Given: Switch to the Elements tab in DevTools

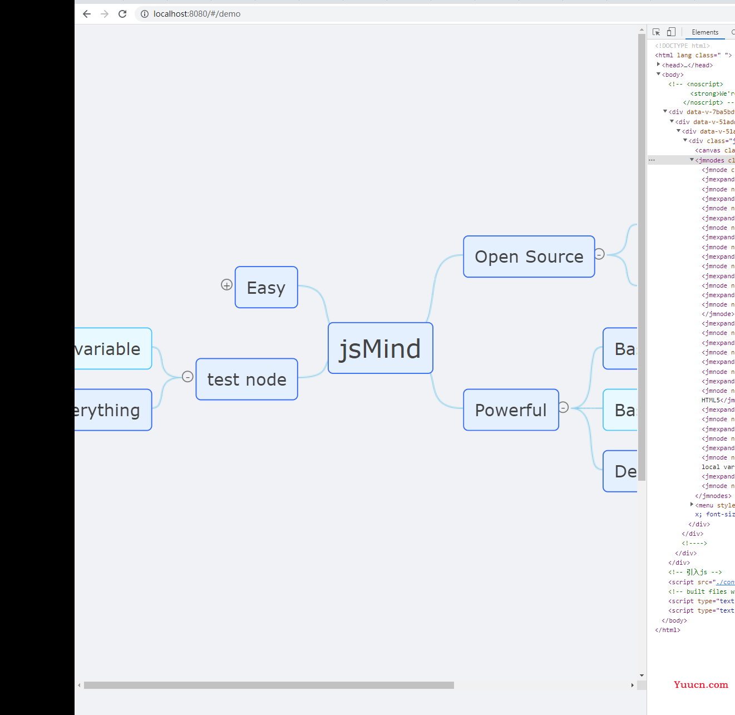Looking at the screenshot, I should [x=705, y=32].
